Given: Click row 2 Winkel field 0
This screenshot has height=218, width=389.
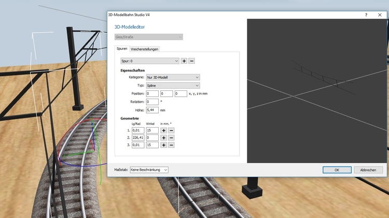Looking at the screenshot, I should click(152, 138).
